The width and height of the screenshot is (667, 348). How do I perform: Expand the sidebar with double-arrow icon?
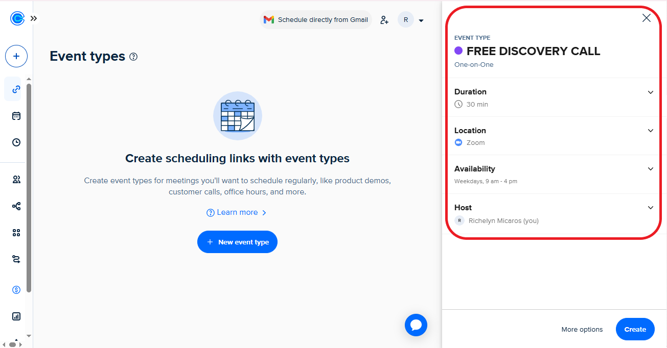[x=34, y=18]
